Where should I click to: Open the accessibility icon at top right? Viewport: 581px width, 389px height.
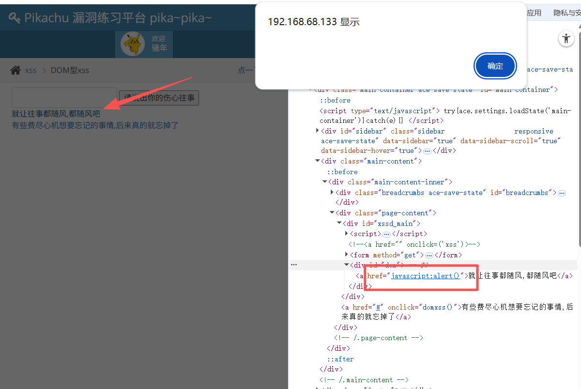[566, 39]
